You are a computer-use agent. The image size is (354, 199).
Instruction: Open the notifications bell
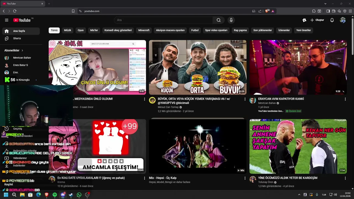(332, 20)
